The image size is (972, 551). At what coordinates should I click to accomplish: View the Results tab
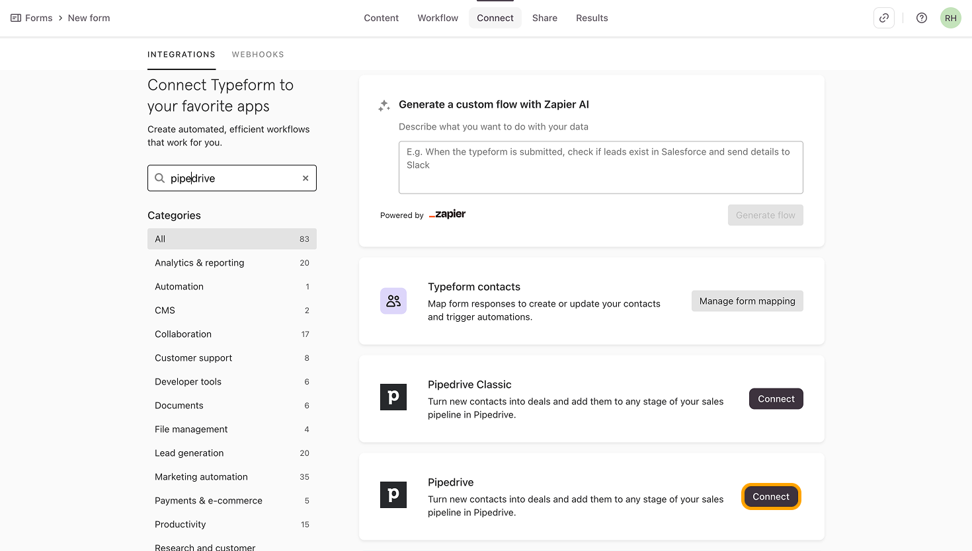(x=592, y=18)
